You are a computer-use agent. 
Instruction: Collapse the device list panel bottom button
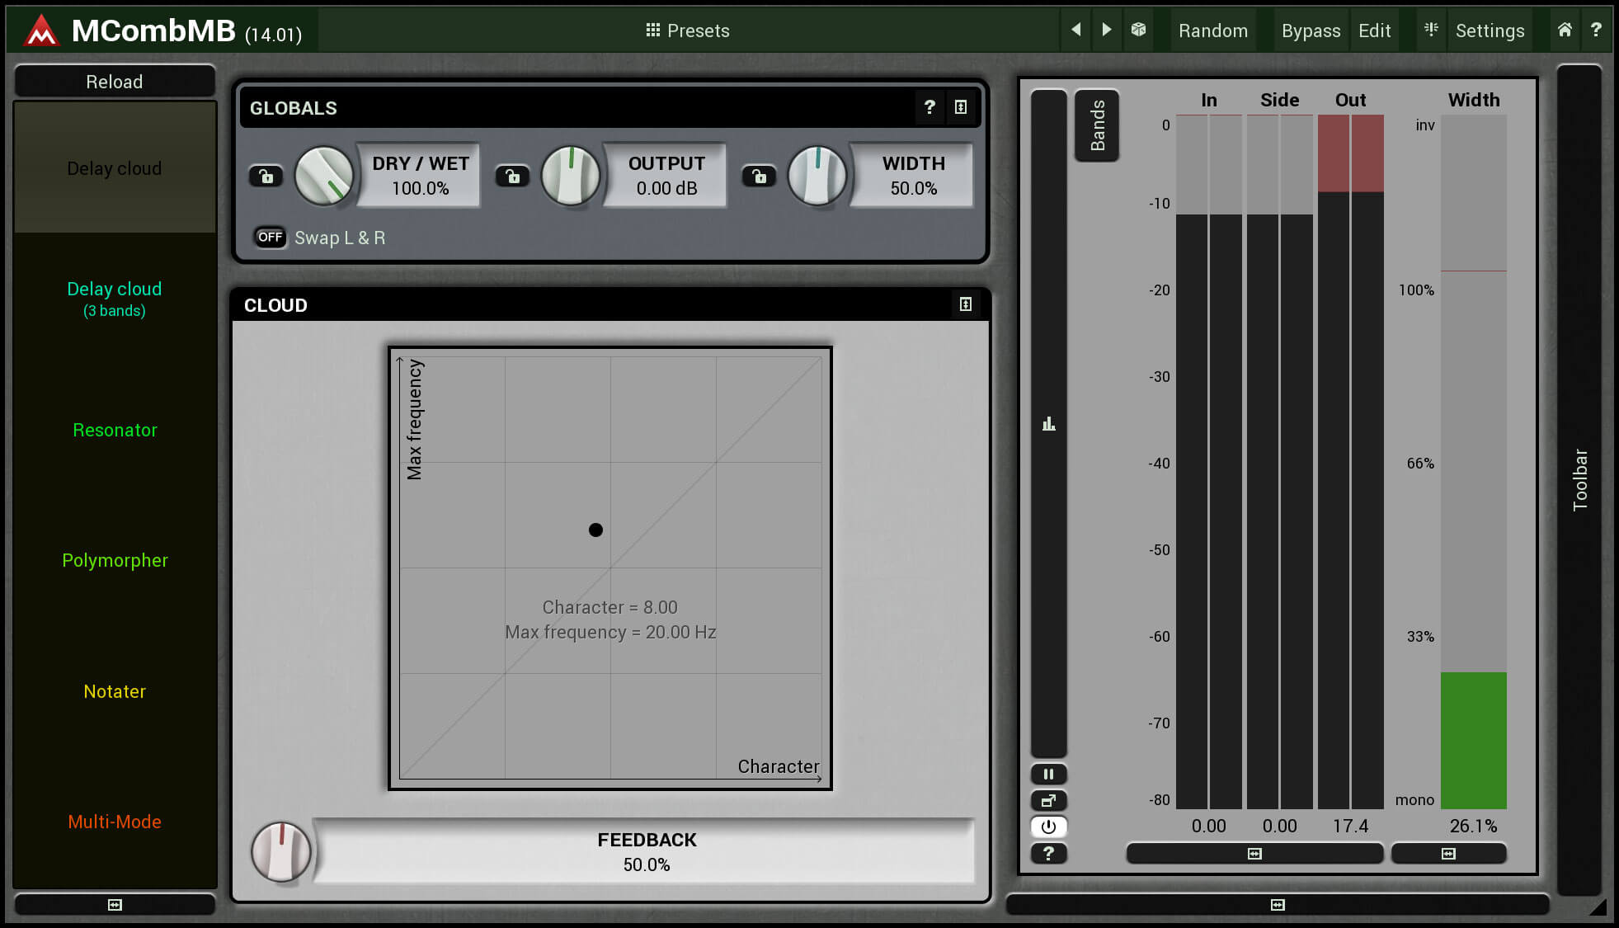click(x=115, y=905)
